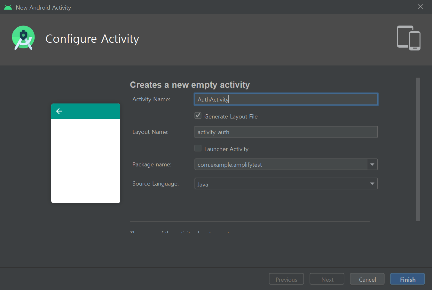Enable the Launcher Activity checkbox

(198, 149)
